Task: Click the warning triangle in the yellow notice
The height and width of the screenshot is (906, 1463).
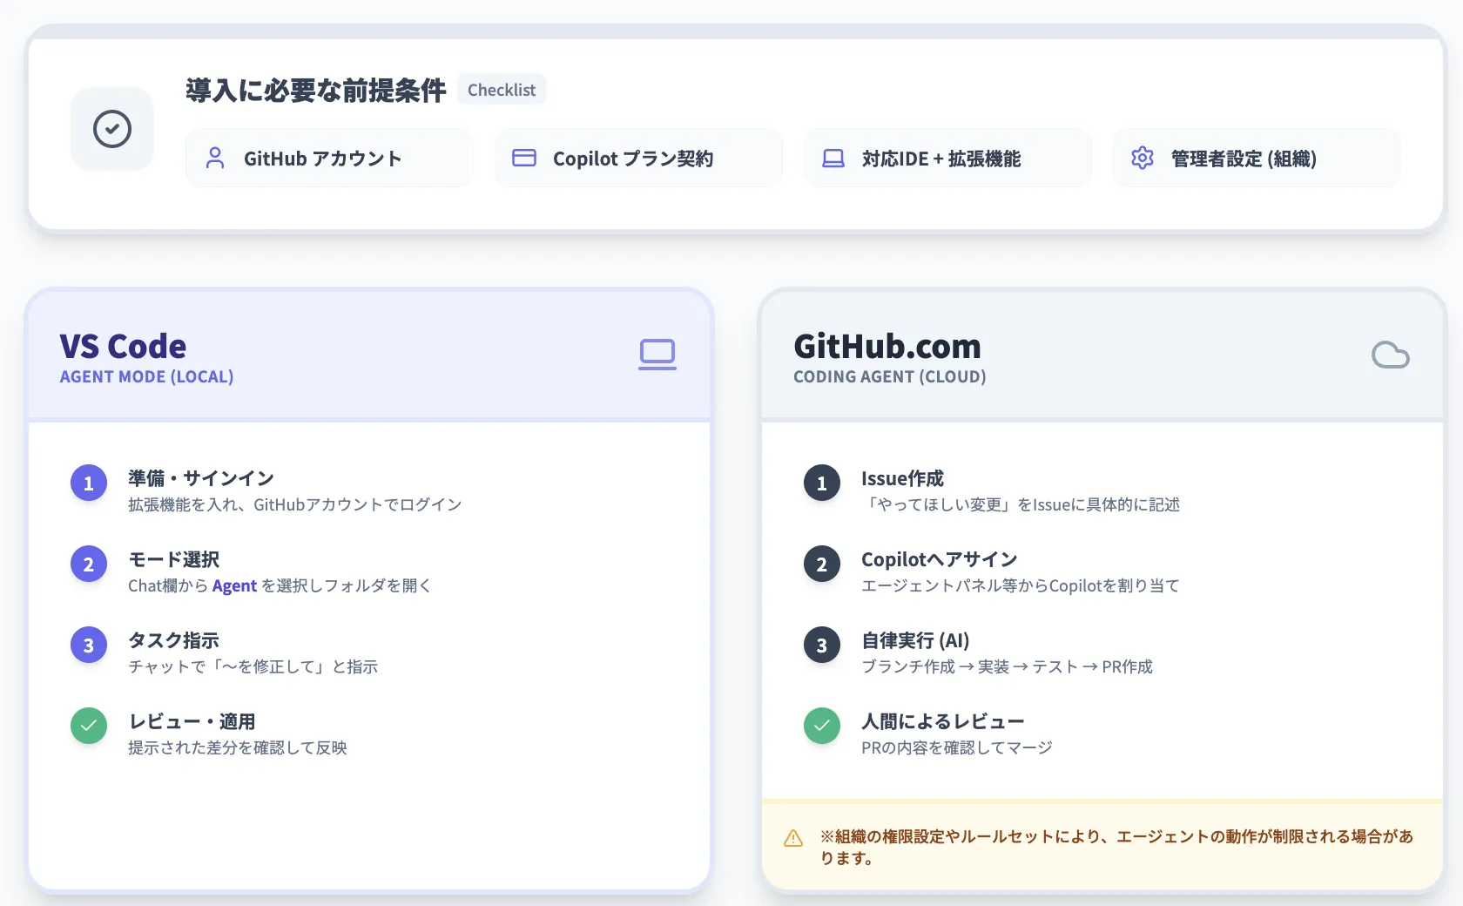Action: click(793, 837)
